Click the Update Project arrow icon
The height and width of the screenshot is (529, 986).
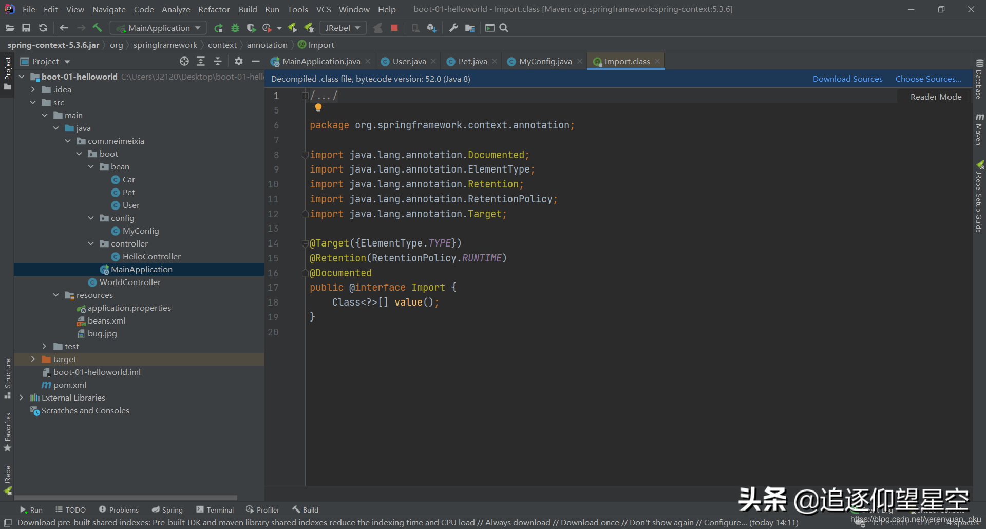[432, 28]
